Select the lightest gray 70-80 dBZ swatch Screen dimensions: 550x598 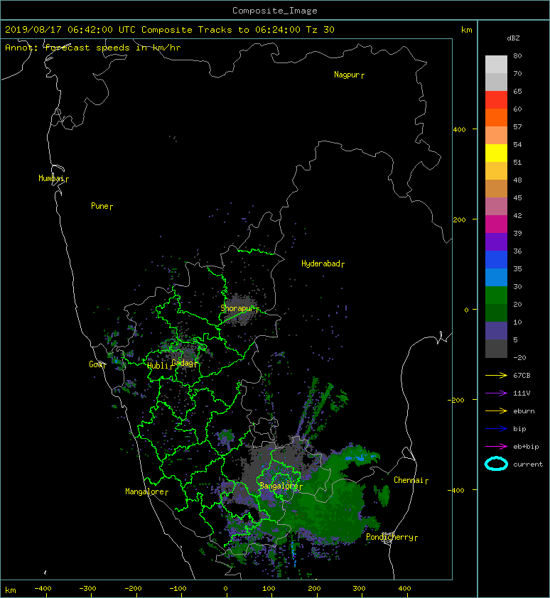click(x=496, y=65)
